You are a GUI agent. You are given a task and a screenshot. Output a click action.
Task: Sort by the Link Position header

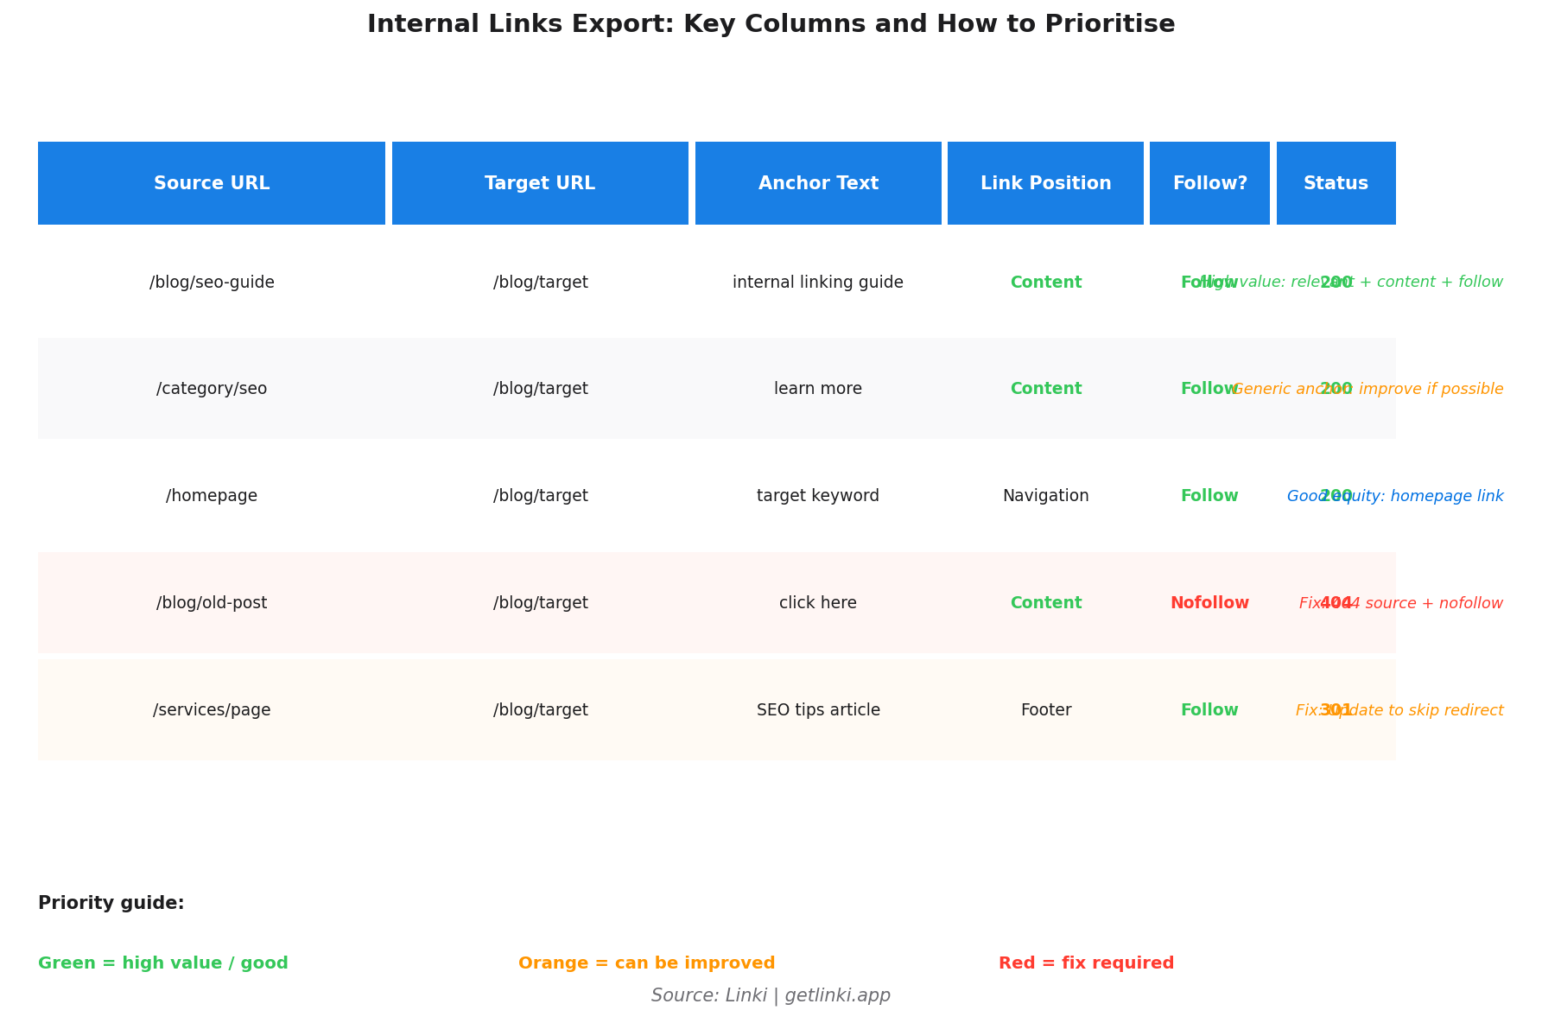click(1045, 183)
